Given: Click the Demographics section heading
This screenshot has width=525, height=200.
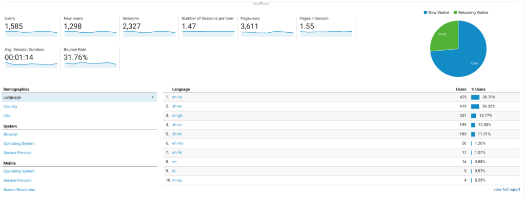Looking at the screenshot, I should pyautogui.click(x=16, y=89).
